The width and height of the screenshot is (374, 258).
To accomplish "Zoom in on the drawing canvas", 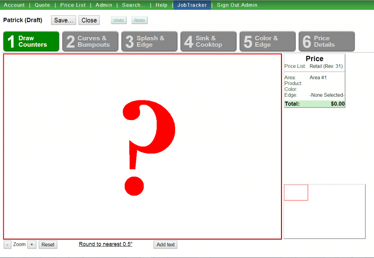I will (32, 244).
